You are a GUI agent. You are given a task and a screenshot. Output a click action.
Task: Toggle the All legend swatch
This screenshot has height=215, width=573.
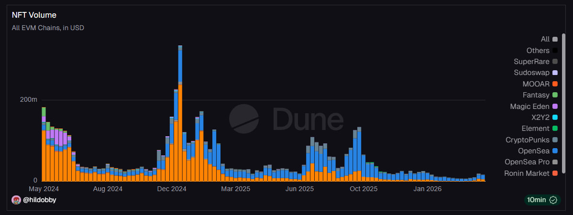[x=555, y=39]
